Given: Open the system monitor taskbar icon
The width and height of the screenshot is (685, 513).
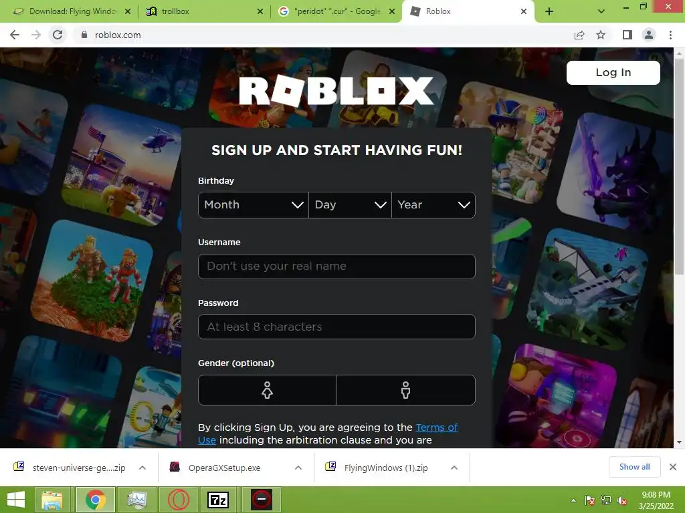Looking at the screenshot, I should click(x=136, y=500).
